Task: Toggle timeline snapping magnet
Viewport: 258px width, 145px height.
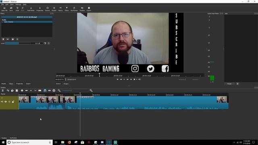Action: coord(45,91)
